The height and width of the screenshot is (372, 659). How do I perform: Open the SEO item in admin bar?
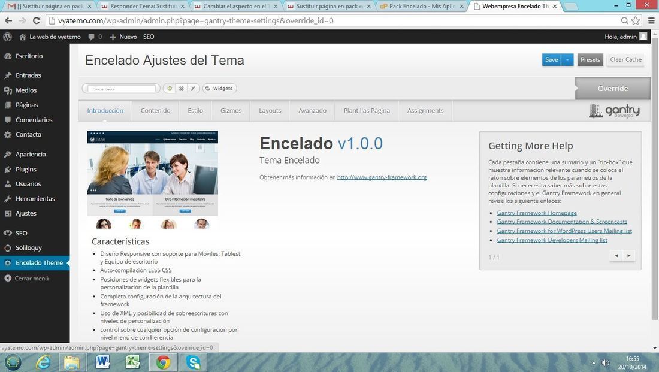point(149,37)
